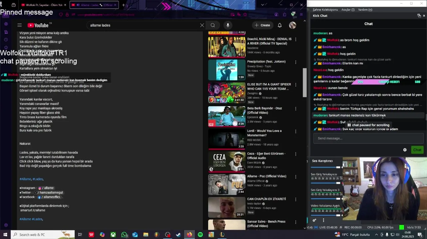Screen dimensions: 427x239
Task: Resume chat via 'chat paused for scrolling'
Action: 368,125
